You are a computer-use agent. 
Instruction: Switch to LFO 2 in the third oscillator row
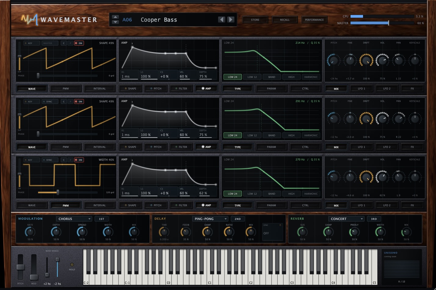tap(387, 205)
